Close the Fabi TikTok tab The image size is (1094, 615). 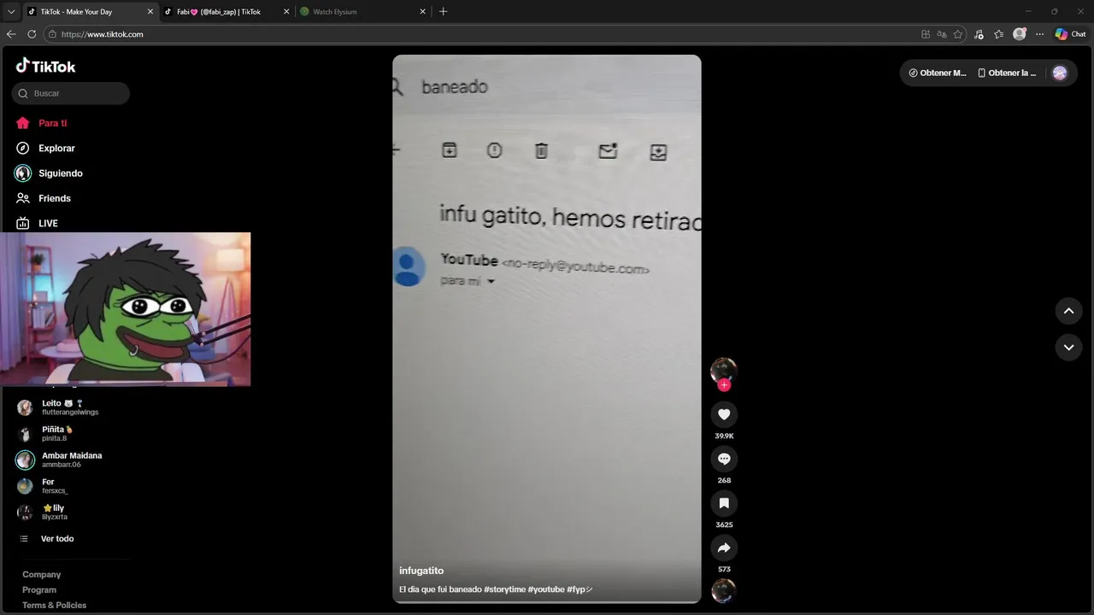click(286, 12)
